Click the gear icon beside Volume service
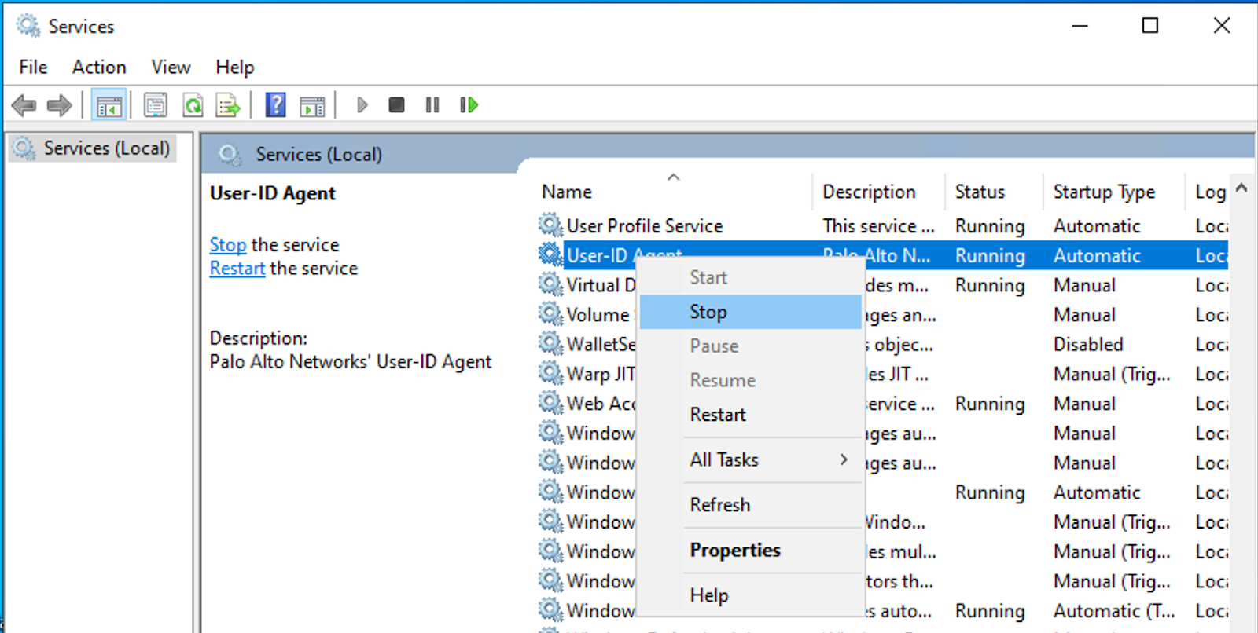This screenshot has width=1258, height=633. click(x=550, y=314)
